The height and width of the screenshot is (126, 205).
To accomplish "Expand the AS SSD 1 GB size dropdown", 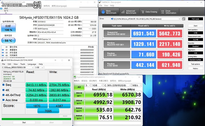I will (x=42, y=68).
